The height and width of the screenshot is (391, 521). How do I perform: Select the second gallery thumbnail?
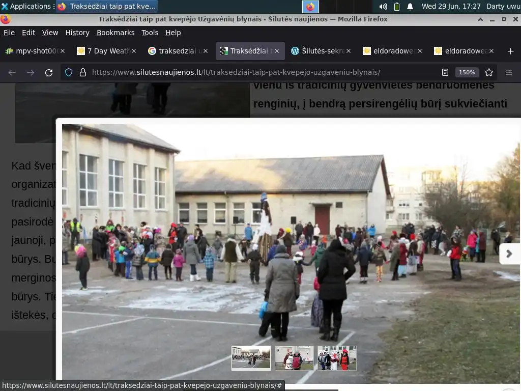(295, 358)
